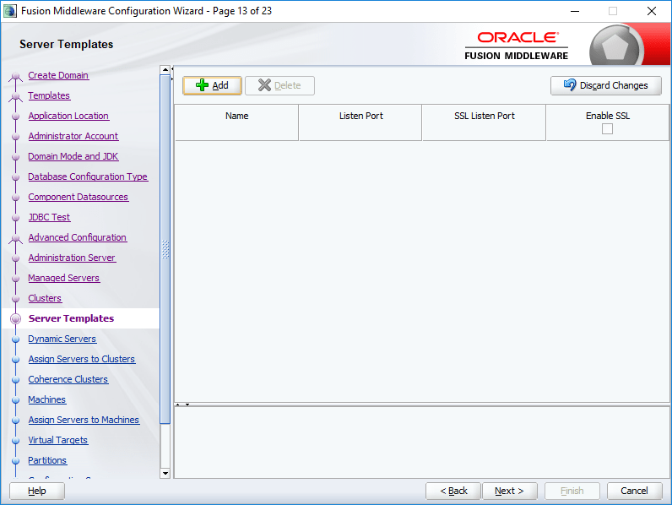Screen dimensions: 672x505
Task: Navigate to Administrator Account step
Action: (73, 136)
